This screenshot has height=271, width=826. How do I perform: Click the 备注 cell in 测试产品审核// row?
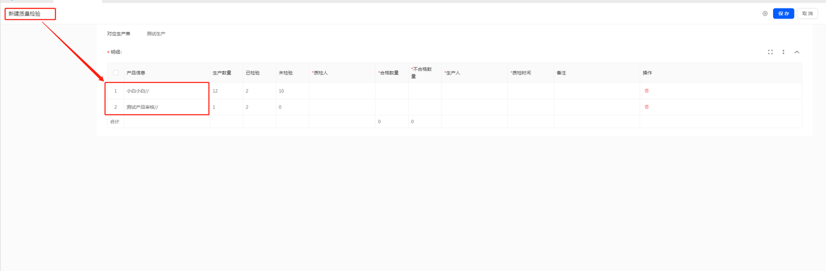[x=597, y=107]
